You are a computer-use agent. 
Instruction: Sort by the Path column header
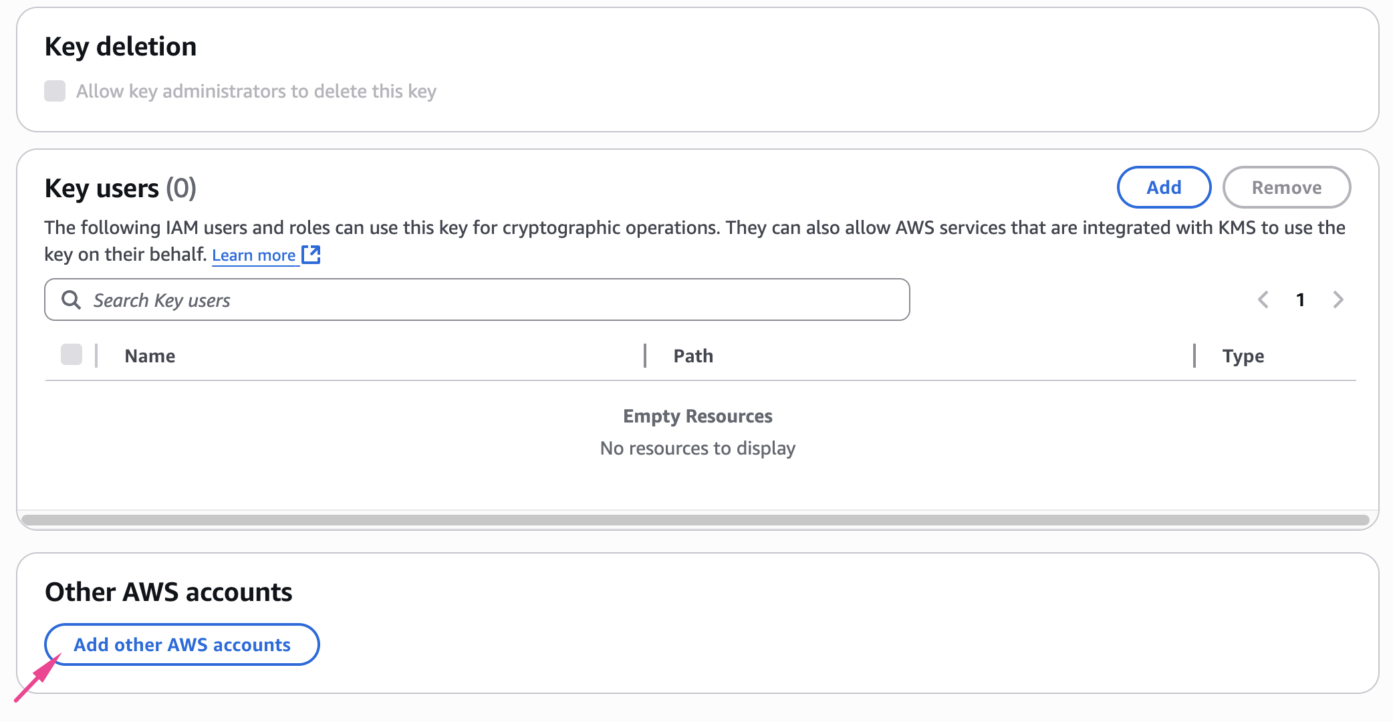[x=693, y=356]
